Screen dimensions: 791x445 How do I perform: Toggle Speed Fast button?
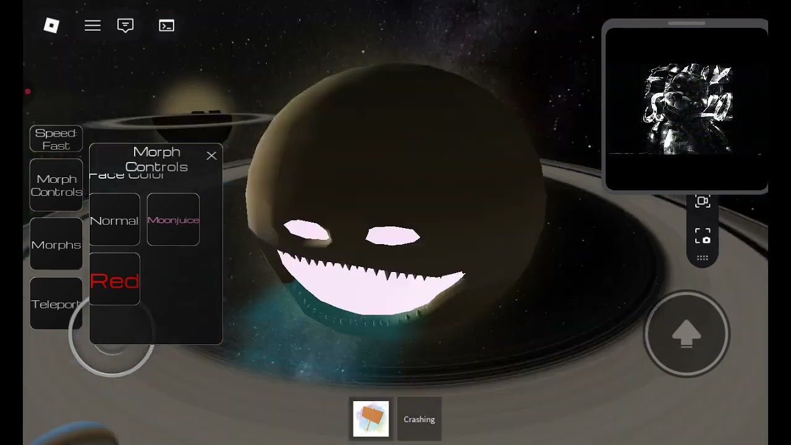56,139
